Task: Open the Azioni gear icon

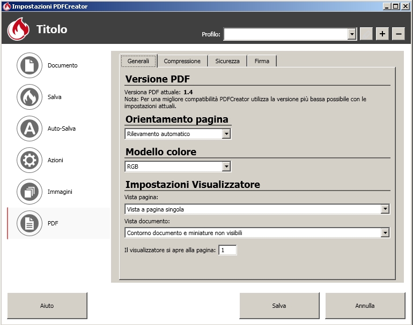Action: tap(29, 160)
